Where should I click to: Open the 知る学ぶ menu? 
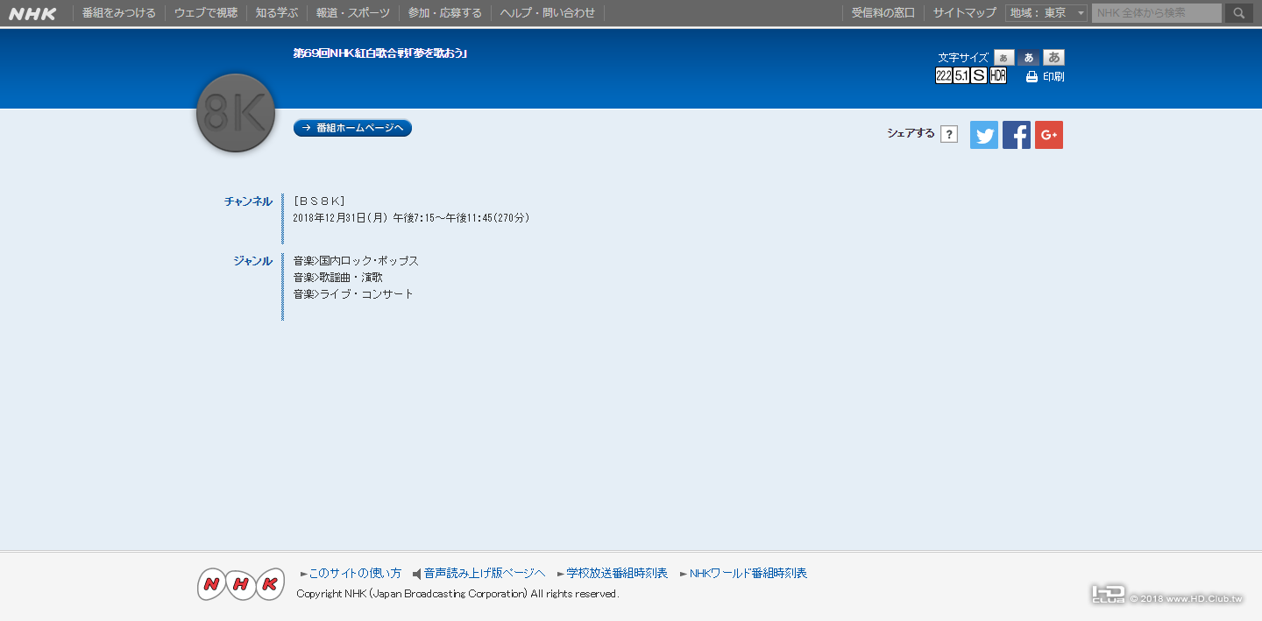click(x=277, y=13)
